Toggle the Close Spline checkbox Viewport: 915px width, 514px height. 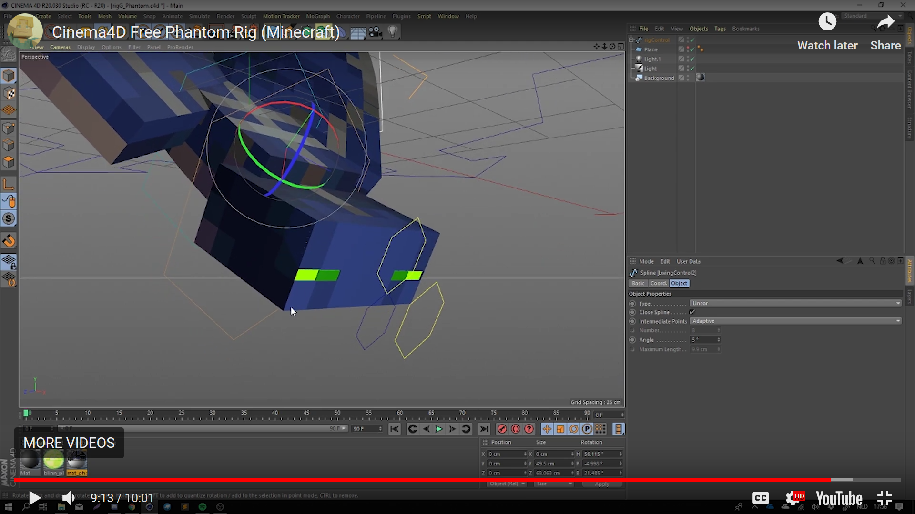pyautogui.click(x=692, y=312)
